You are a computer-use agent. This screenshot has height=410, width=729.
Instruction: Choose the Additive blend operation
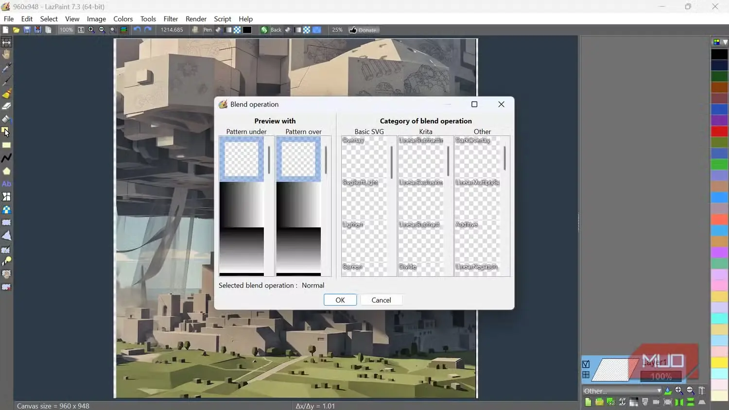478,241
